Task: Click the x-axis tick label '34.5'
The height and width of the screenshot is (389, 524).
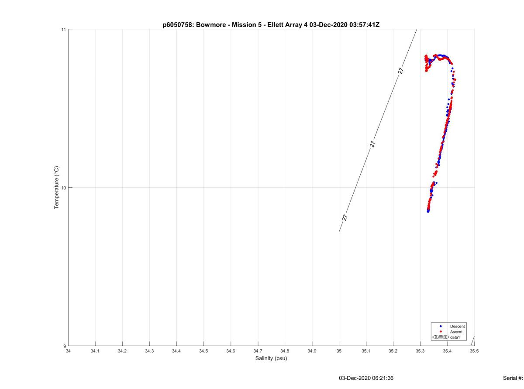Action: click(203, 351)
